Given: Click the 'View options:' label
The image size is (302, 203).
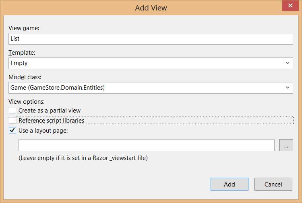Looking at the screenshot, I should coord(27,101).
